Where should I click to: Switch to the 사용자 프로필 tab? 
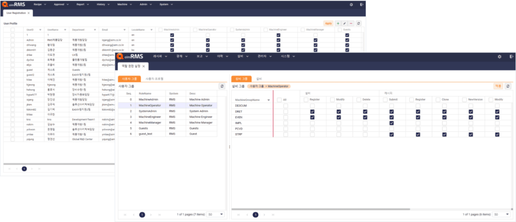pyautogui.click(x=154, y=79)
